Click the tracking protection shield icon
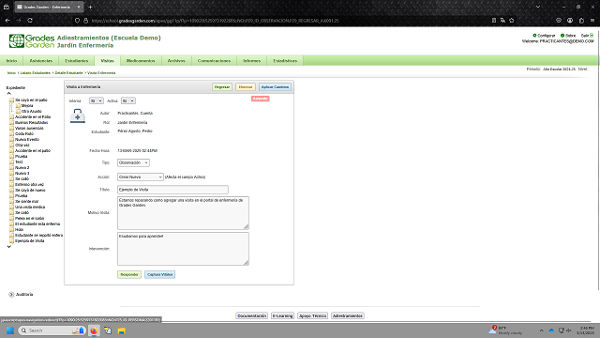Viewport: 600px width, 338px height. (77, 21)
